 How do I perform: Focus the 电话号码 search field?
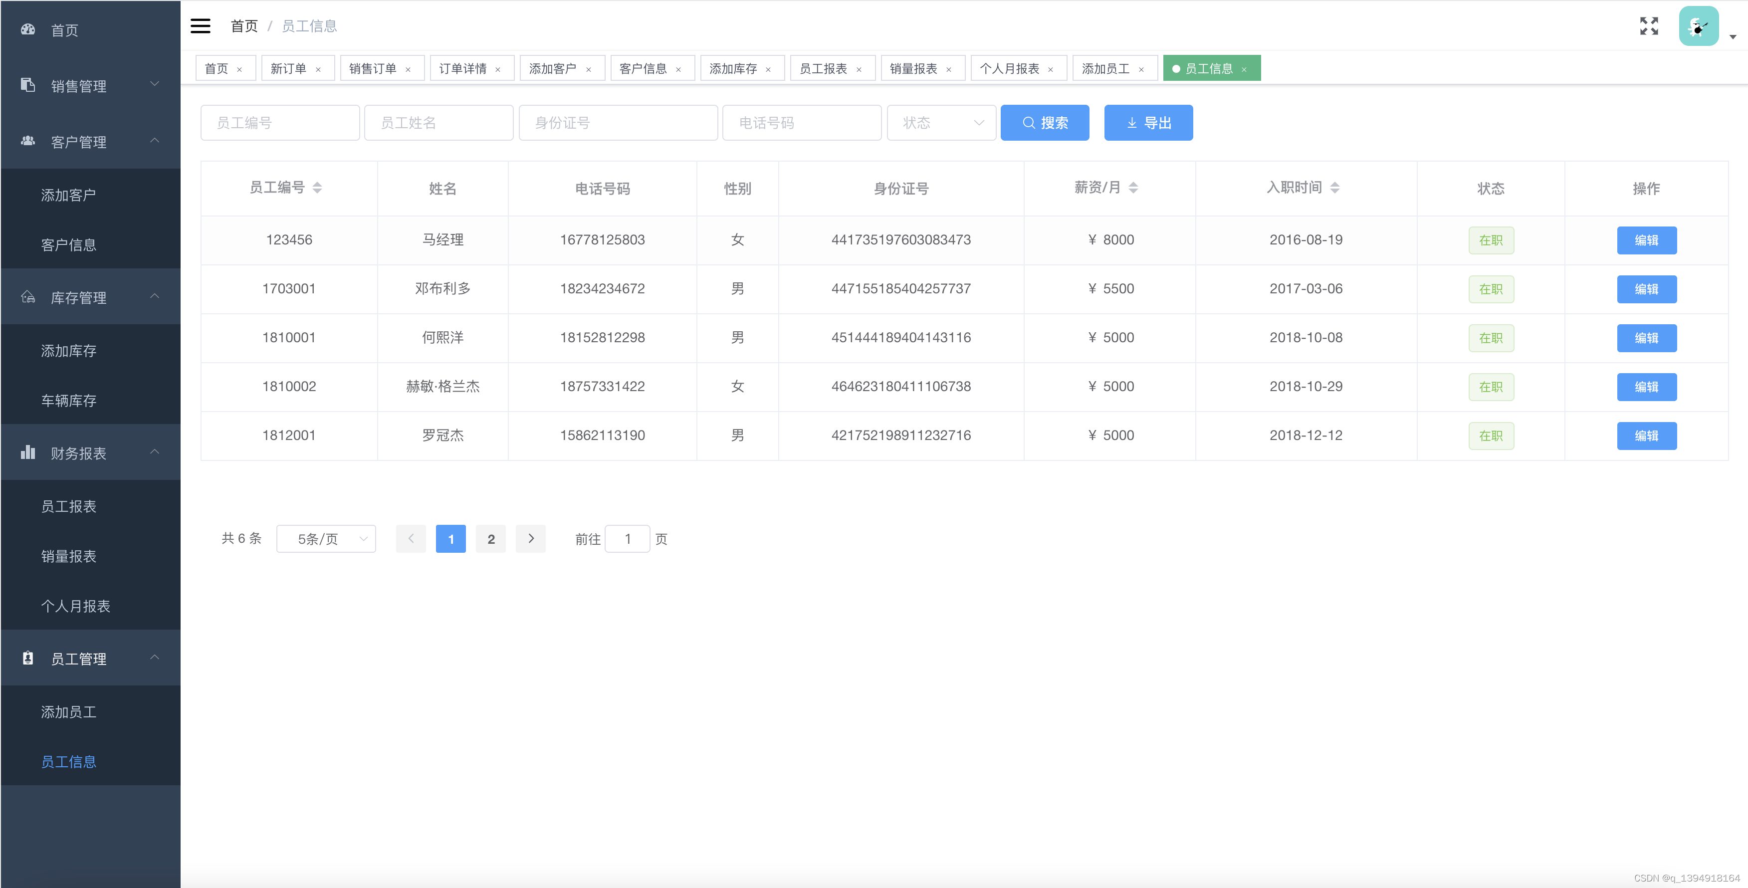[x=802, y=123]
